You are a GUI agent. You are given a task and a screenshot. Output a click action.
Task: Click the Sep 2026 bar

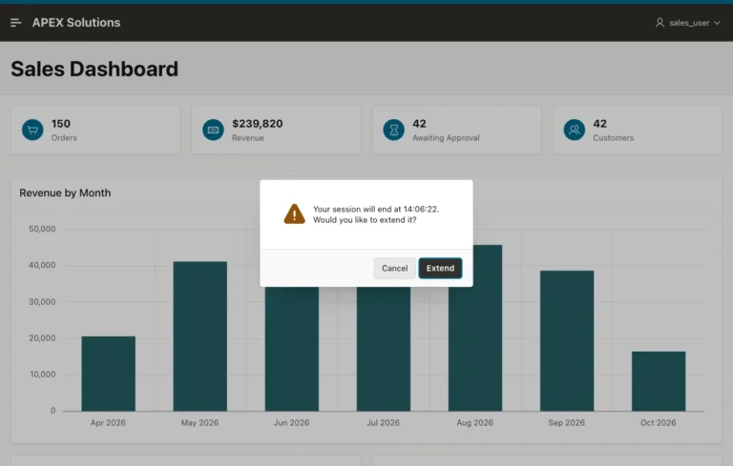coord(567,341)
